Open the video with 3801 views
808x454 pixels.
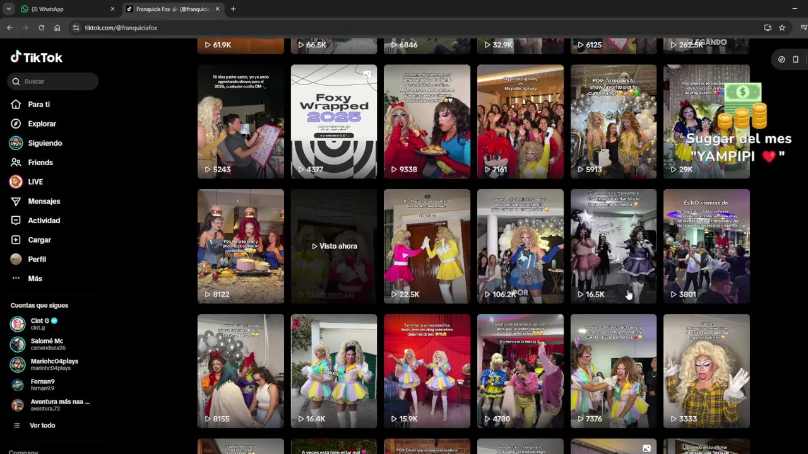706,246
